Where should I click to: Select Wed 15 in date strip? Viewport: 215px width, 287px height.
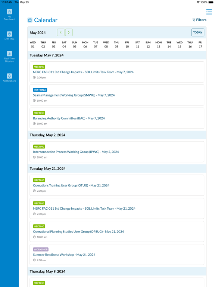pyautogui.click(x=180, y=44)
